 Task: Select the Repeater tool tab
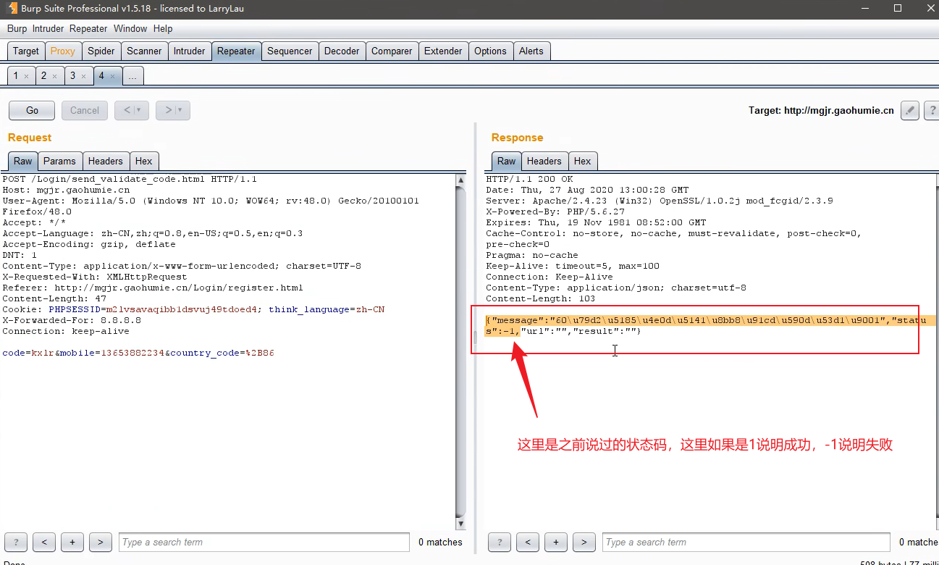point(236,51)
